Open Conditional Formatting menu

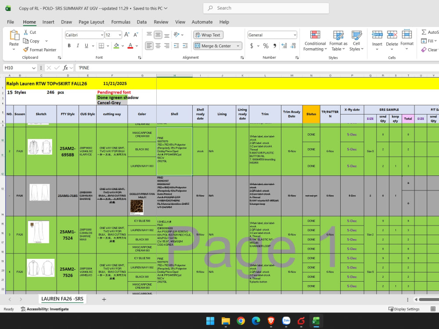click(315, 41)
